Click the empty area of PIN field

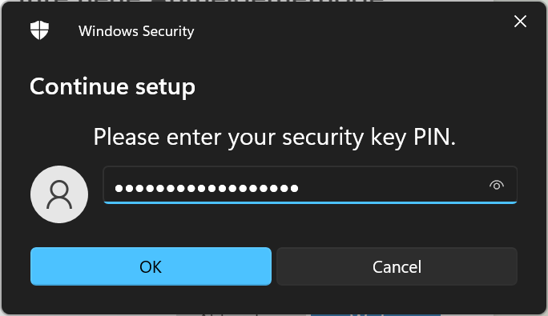[392, 186]
